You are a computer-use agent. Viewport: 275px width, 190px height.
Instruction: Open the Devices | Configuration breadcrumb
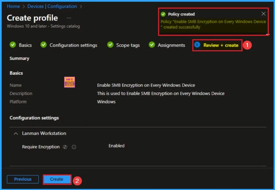(x=52, y=6)
